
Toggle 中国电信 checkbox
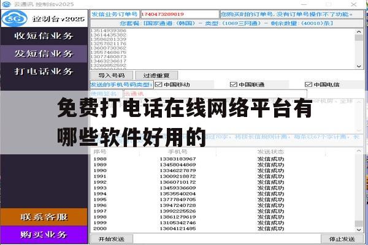click(x=308, y=85)
